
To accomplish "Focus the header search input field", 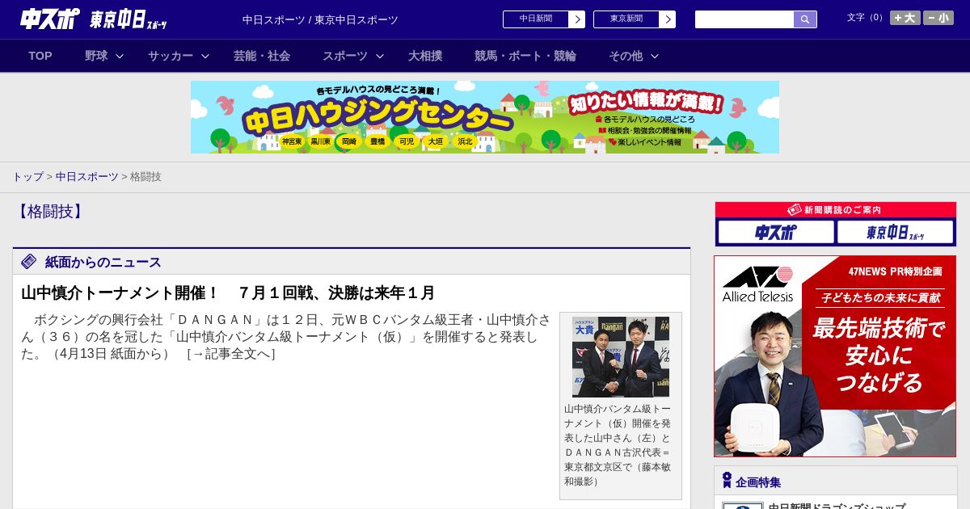I will 744,19.
